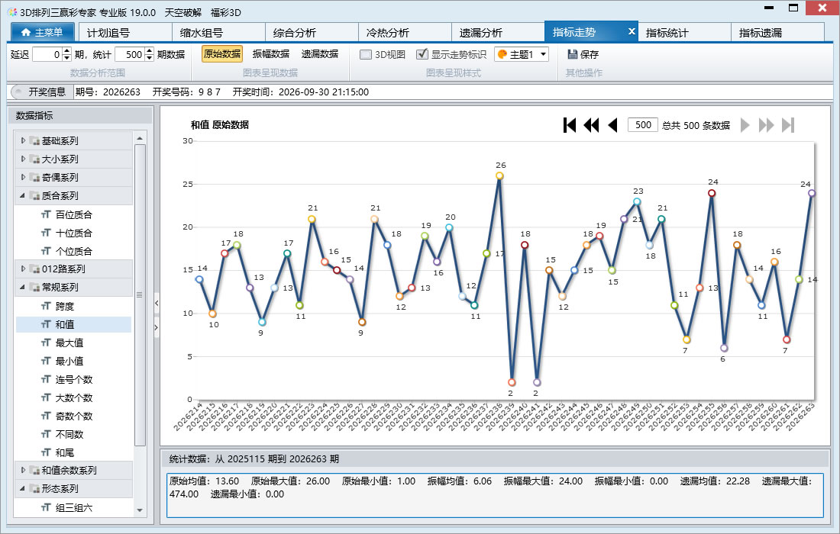Expand the 基础系列 tree group
Viewport: 840px width, 534px height.
tap(23, 140)
